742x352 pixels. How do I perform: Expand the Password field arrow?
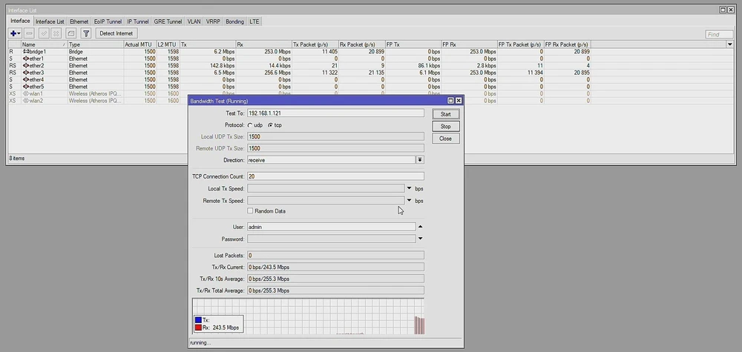pos(421,239)
